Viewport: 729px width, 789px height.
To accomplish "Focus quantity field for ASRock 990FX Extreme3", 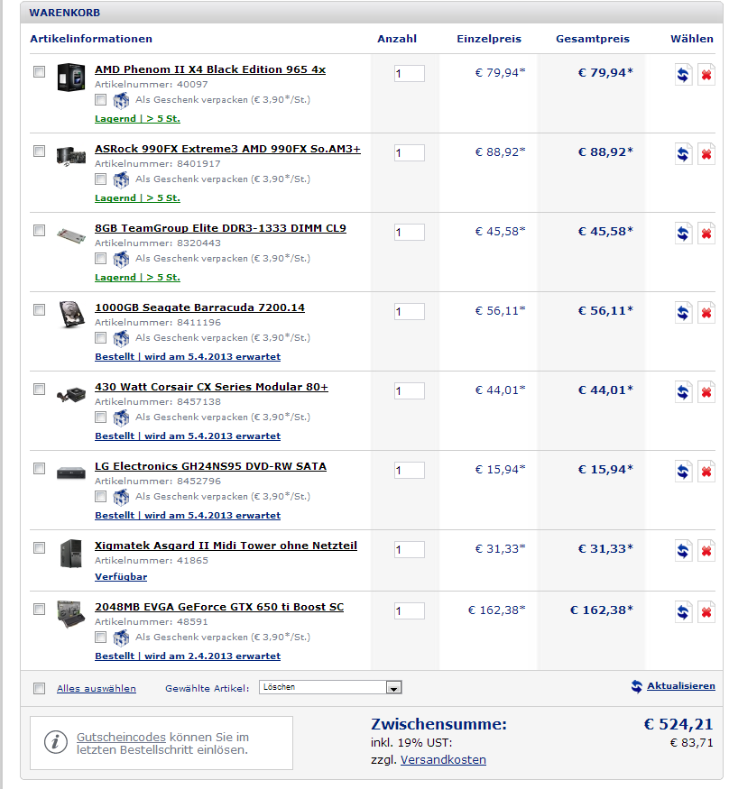I will (410, 153).
